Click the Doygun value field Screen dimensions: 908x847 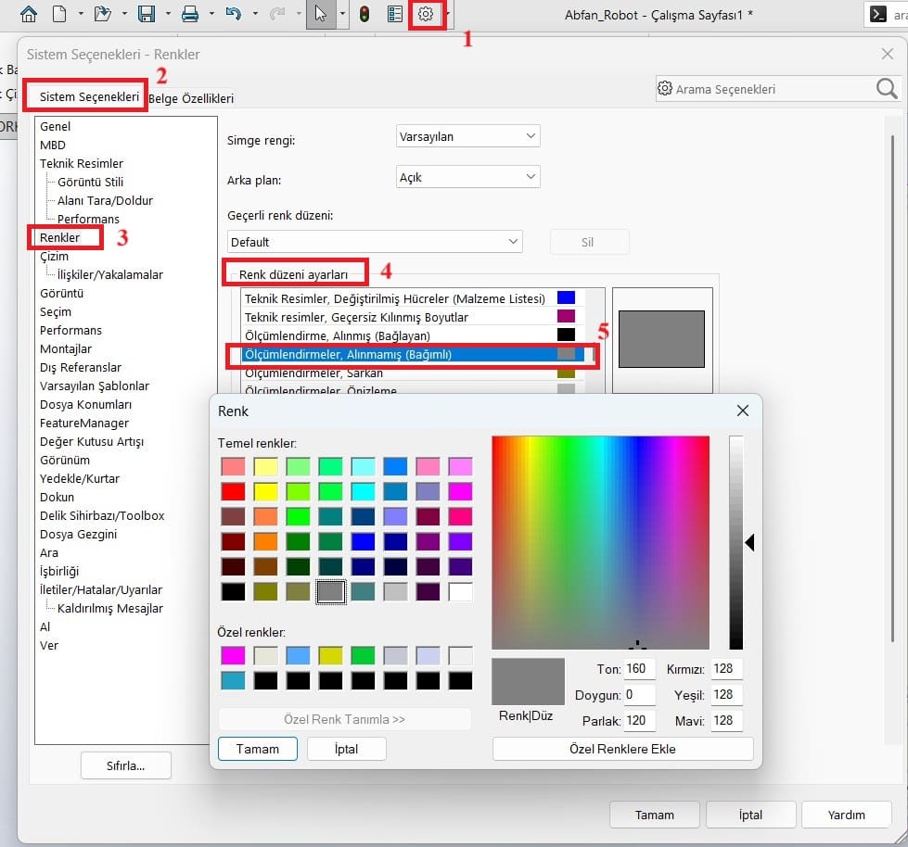639,694
